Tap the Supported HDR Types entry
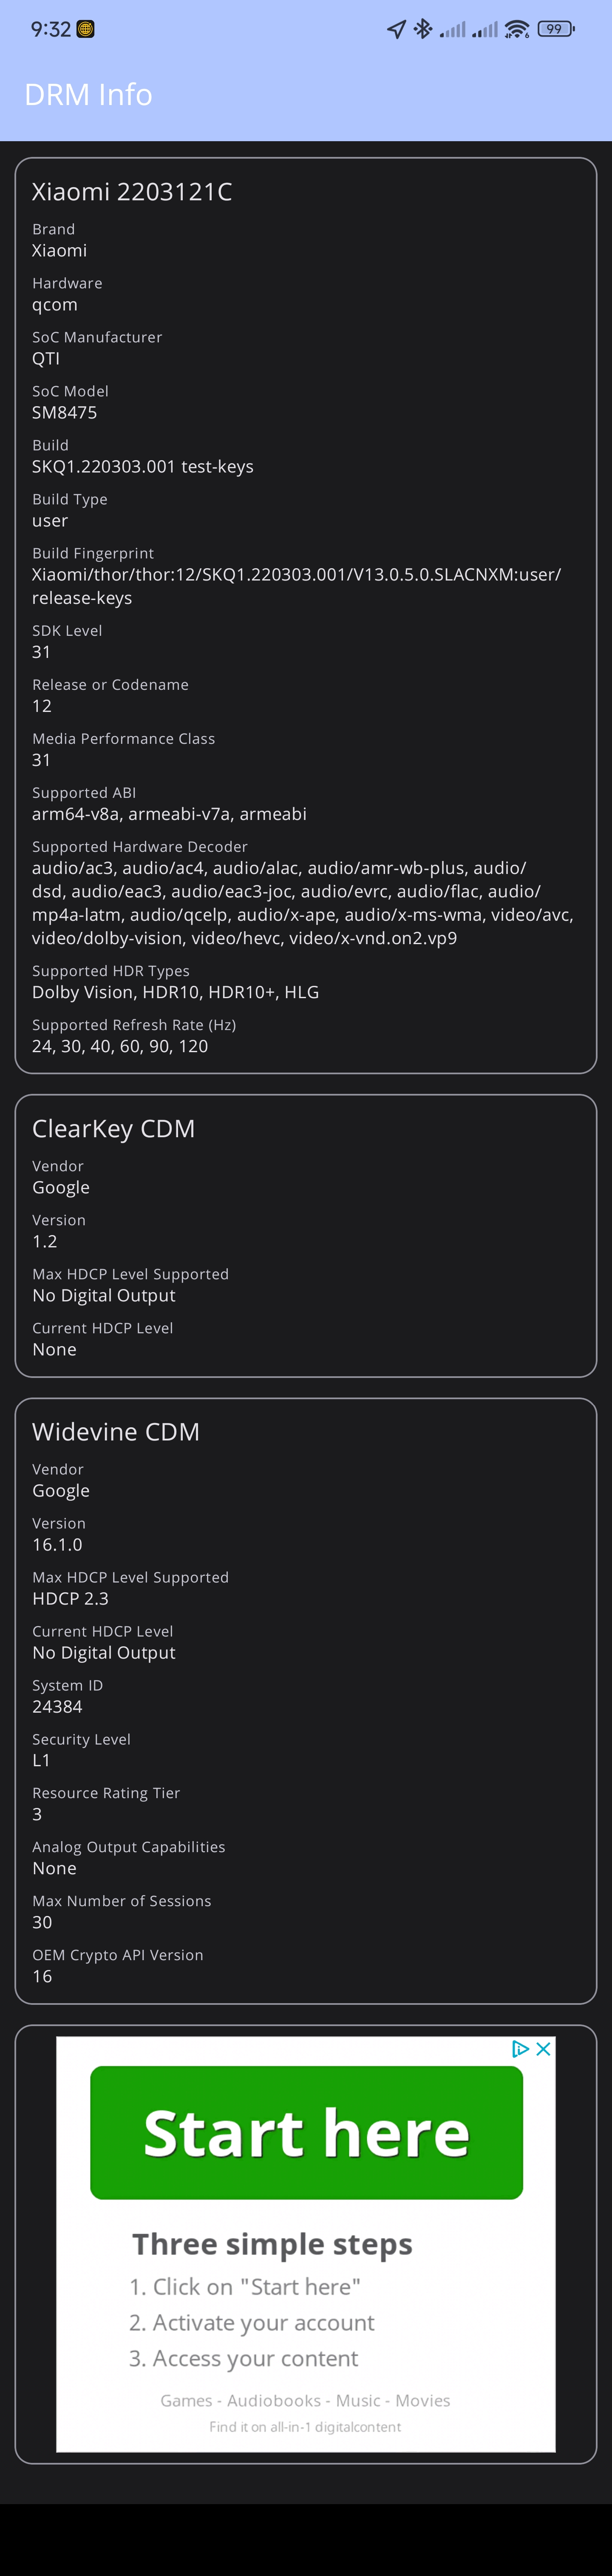 (x=175, y=982)
